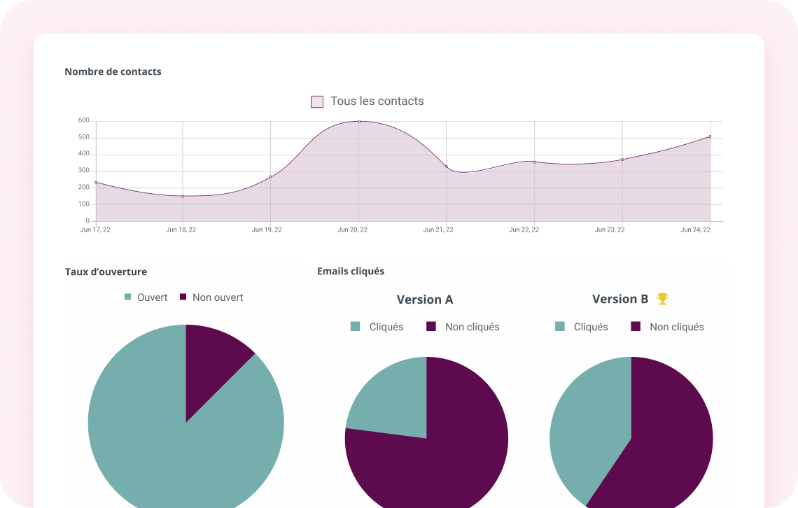This screenshot has width=798, height=508.
Task: Toggle the 'Tous les contacts' legend swatch
Action: click(317, 101)
